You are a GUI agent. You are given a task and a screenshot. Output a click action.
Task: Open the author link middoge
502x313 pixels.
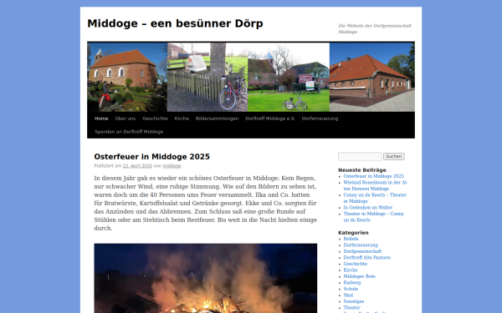pos(172,166)
